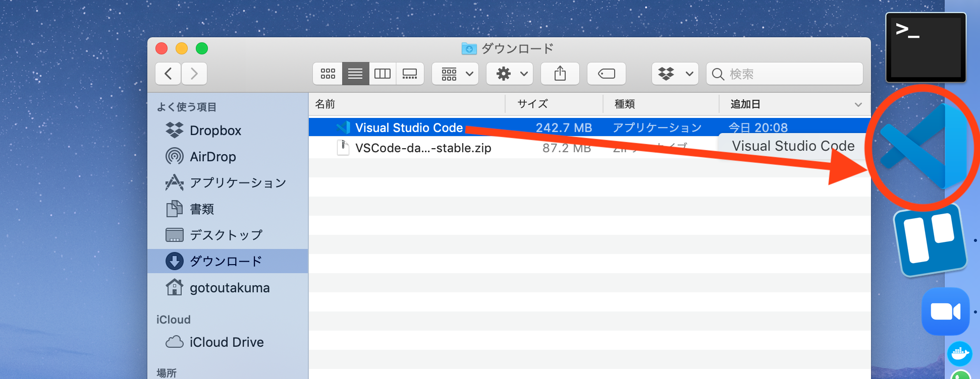Click the zip file icon
This screenshot has width=980, height=379.
(x=343, y=148)
